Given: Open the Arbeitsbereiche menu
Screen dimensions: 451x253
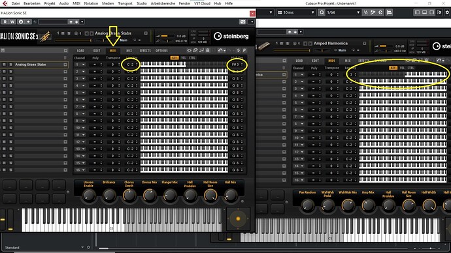Looking at the screenshot, I should [x=163, y=3].
